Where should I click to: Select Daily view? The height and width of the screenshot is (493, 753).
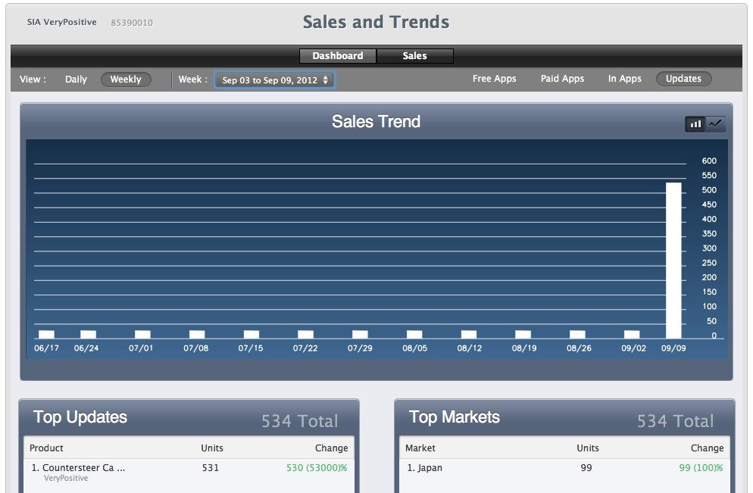coord(76,80)
